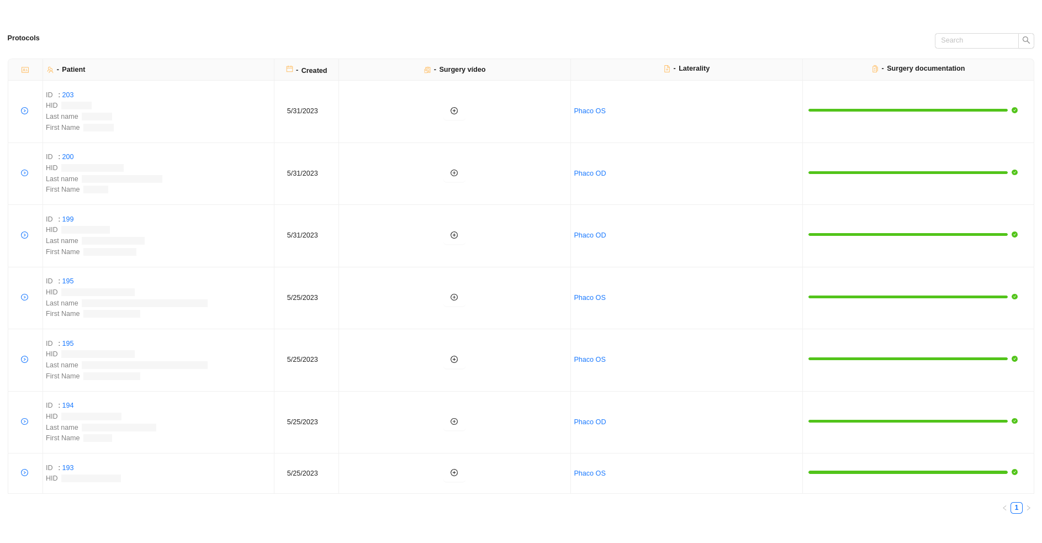Add surgery video for patient 203

coord(454,111)
